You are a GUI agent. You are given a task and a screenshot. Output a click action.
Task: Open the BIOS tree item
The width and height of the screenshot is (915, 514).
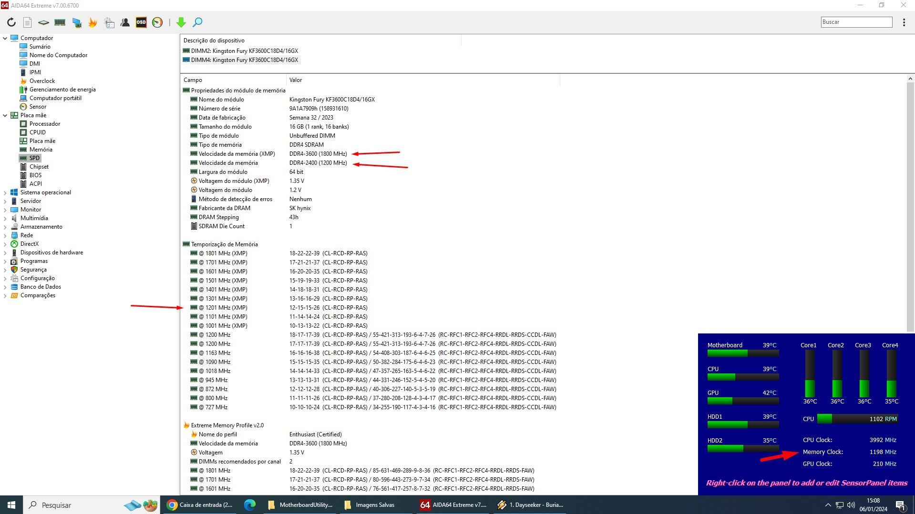tap(35, 175)
